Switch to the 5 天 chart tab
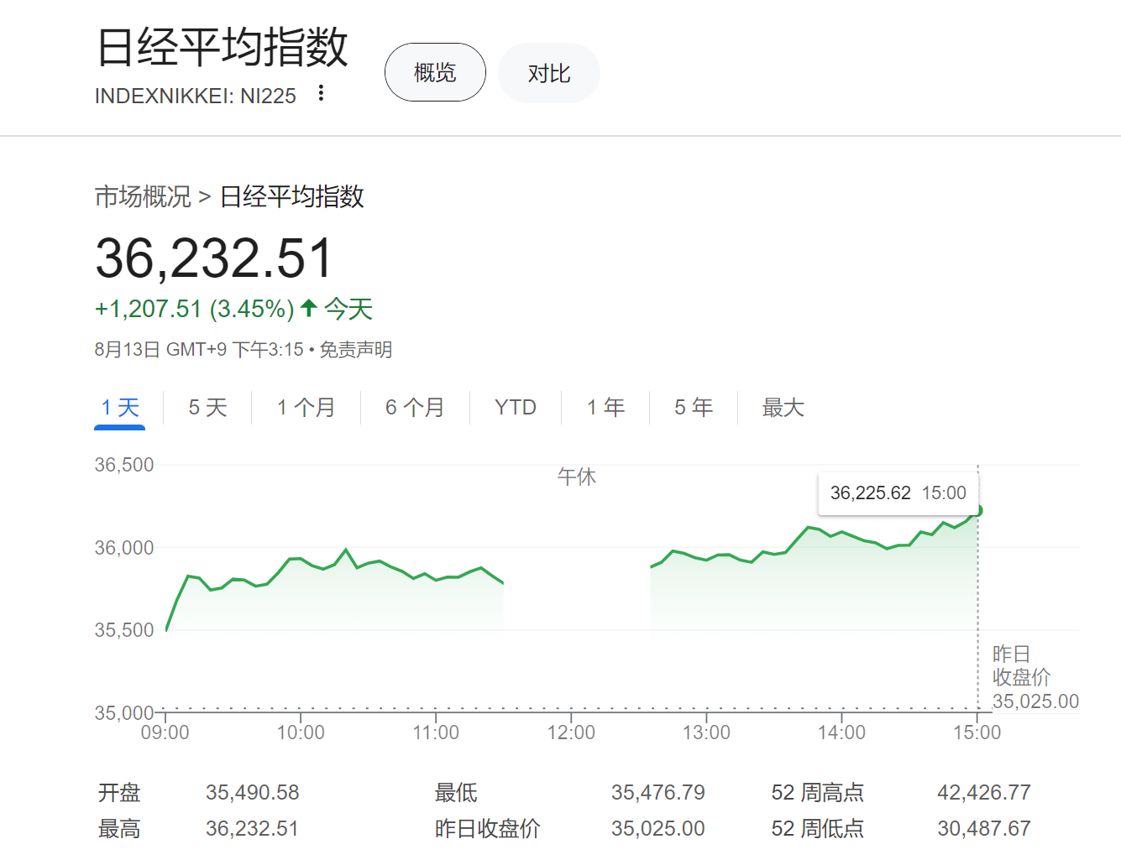Screen dimensions: 1121x860 click(207, 408)
